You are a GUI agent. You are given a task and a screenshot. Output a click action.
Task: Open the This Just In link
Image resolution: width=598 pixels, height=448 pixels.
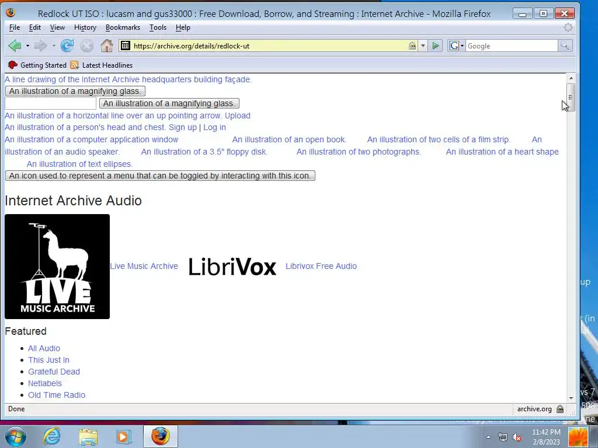[x=49, y=360]
